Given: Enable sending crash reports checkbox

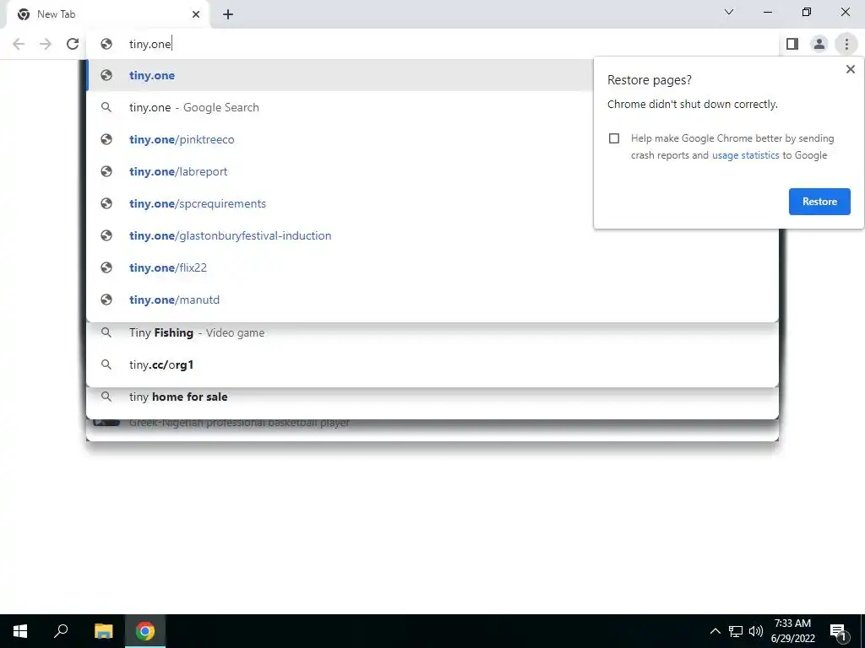Looking at the screenshot, I should click(614, 138).
